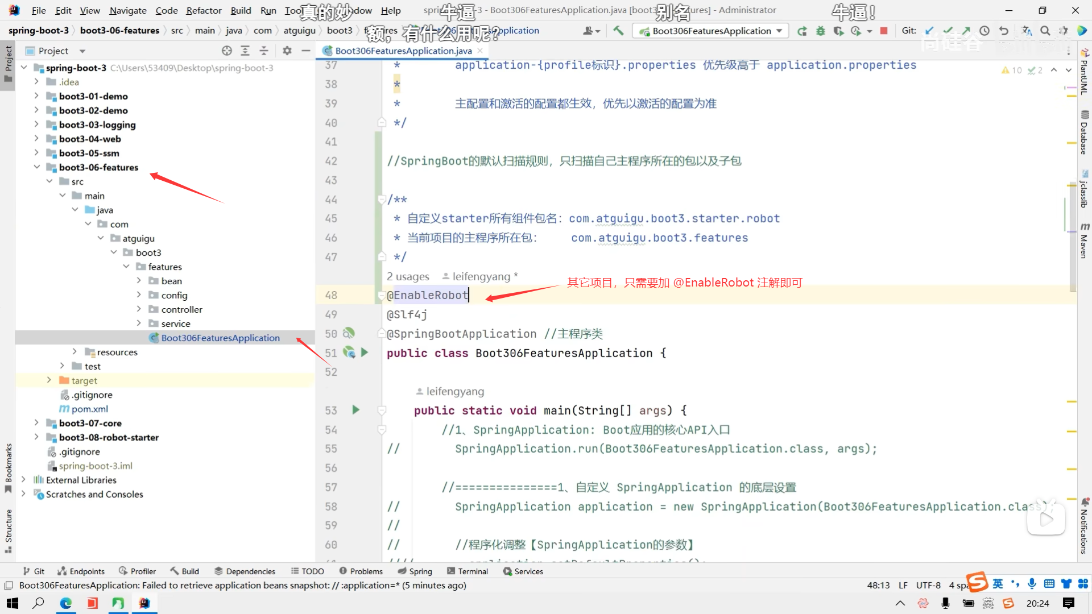Click the 2 usages link

point(408,277)
